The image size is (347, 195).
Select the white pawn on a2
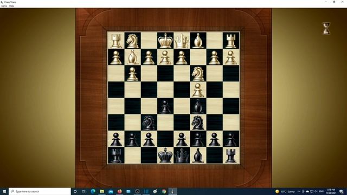click(230, 57)
